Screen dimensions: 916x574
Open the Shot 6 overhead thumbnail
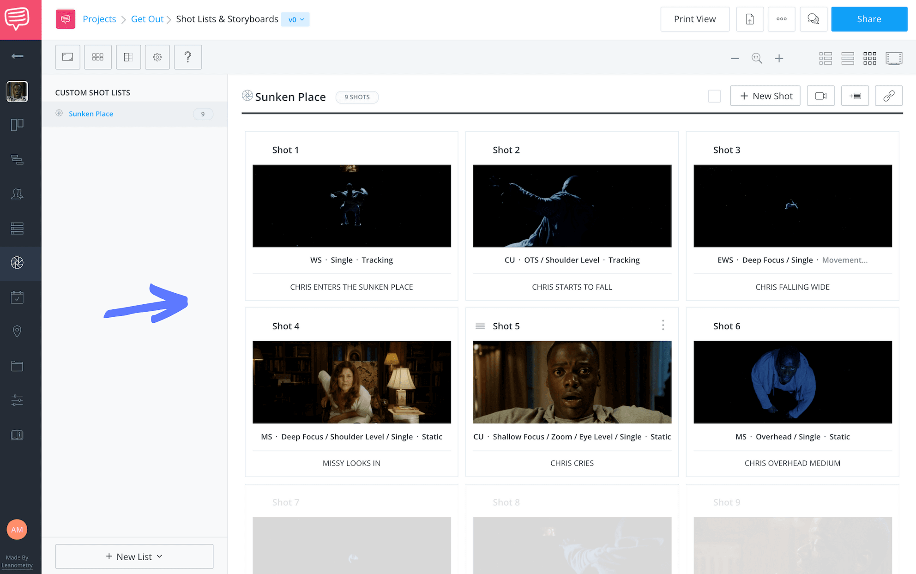click(793, 382)
